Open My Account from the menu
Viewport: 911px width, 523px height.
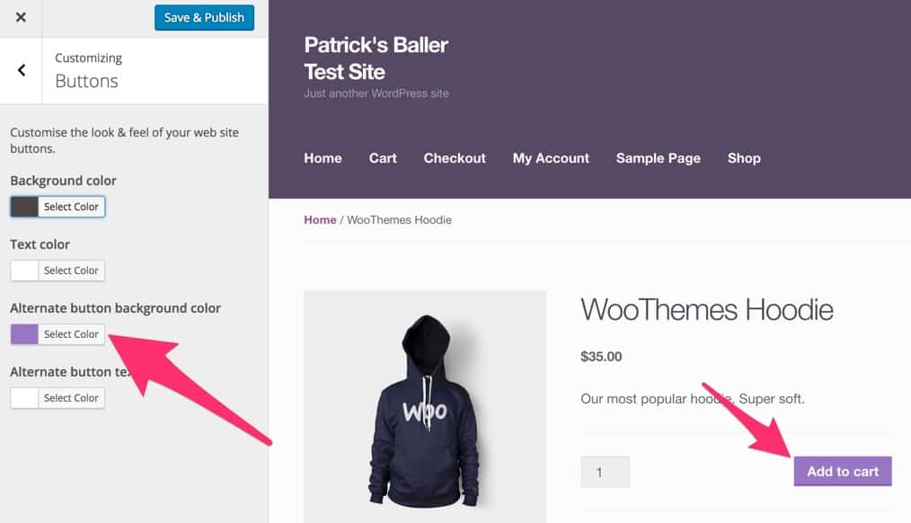pos(551,158)
